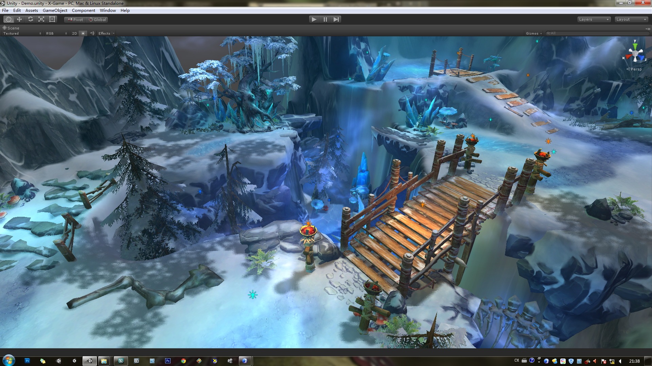Expand the Gizmos dropdown
This screenshot has height=366, width=652.
533,33
